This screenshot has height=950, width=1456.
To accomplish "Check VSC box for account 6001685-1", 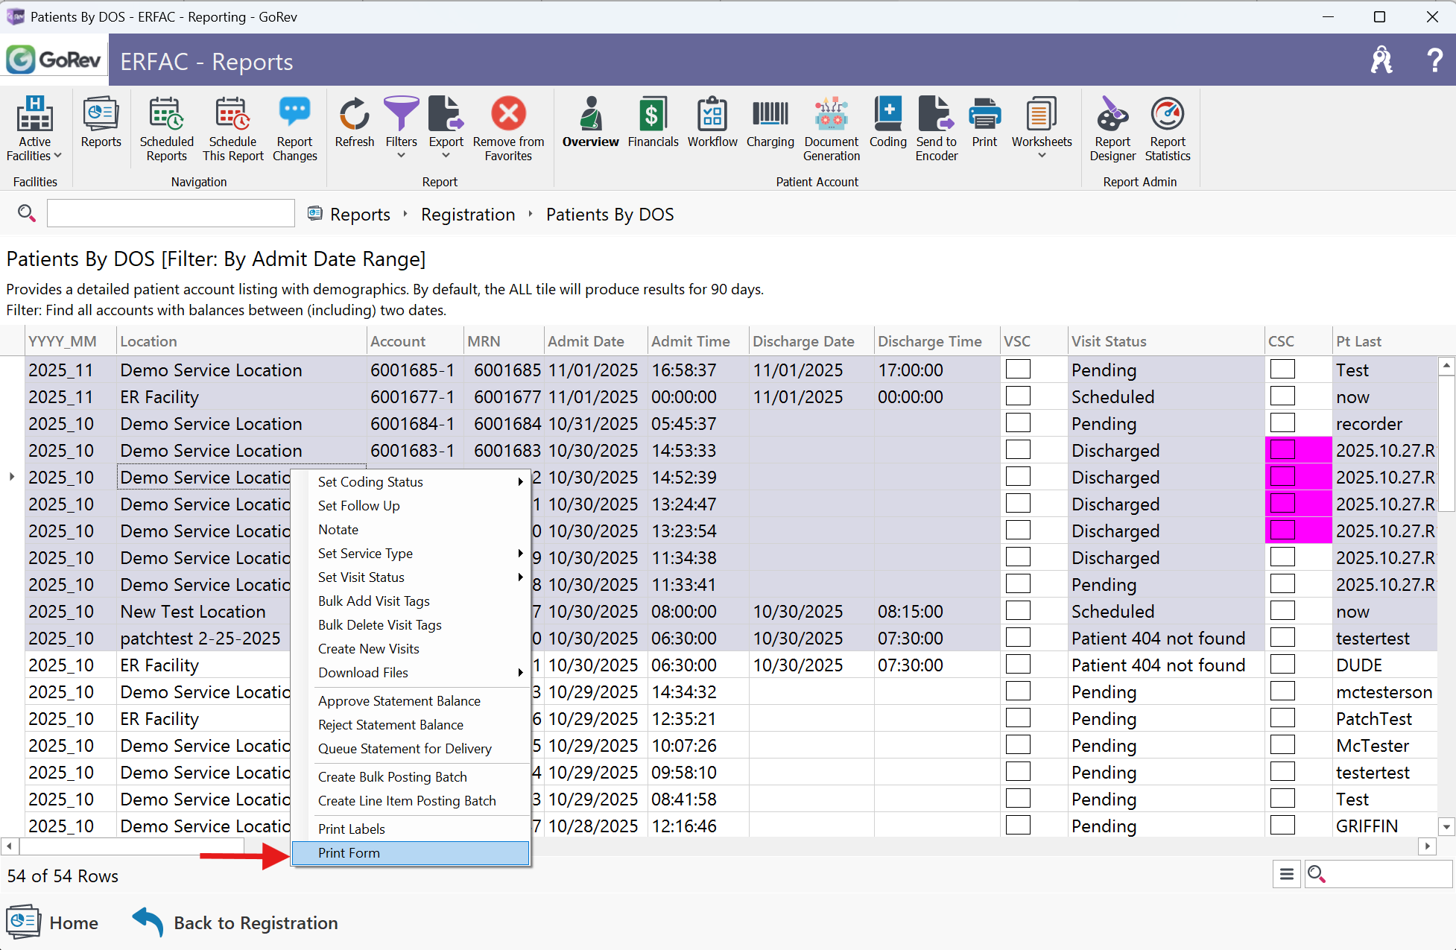I will [x=1018, y=370].
